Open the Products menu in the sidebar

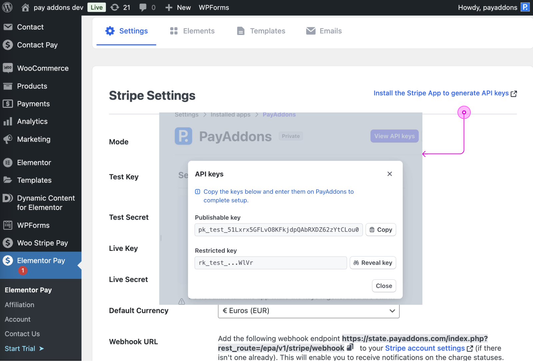(32, 86)
